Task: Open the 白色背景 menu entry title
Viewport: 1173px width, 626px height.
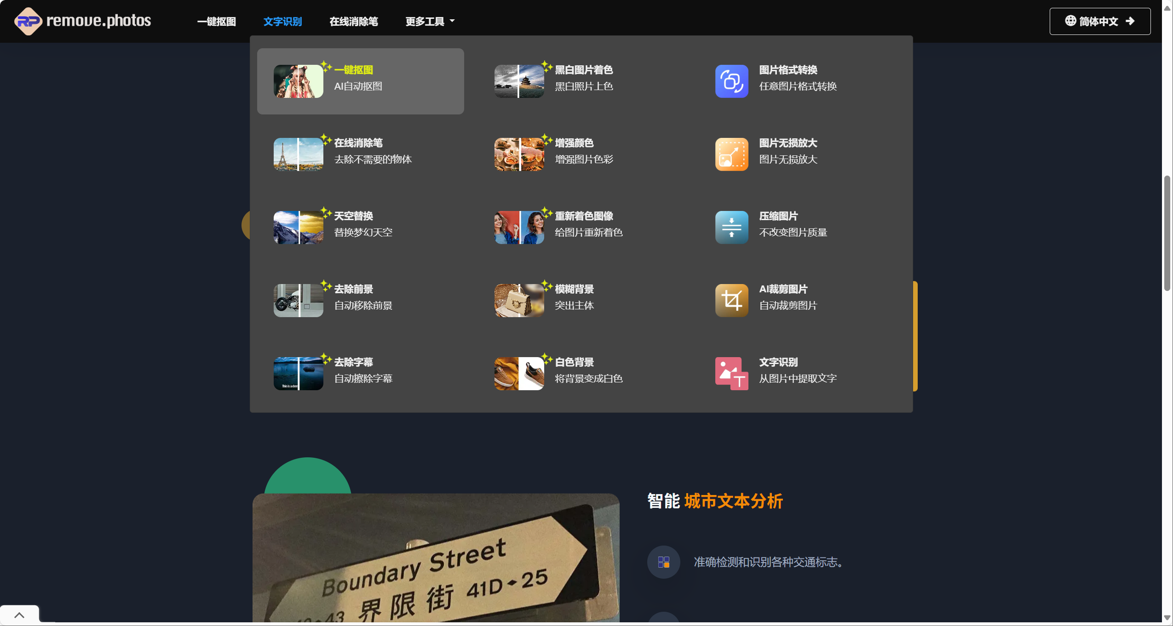Action: [574, 362]
